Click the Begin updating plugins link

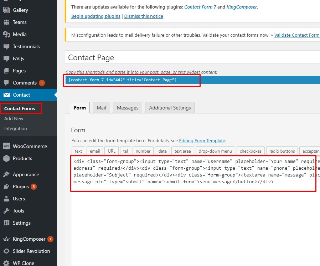pos(96,16)
